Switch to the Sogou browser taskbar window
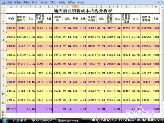Viewport: 164px width, 123px height. coord(44,121)
